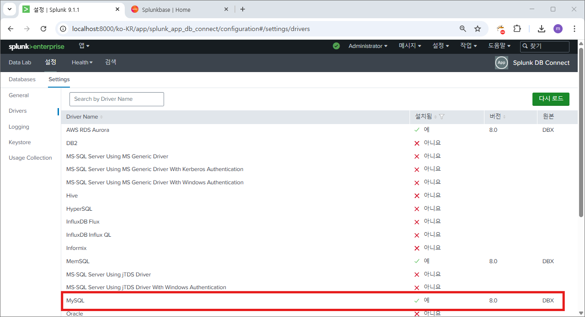
Task: Open a new browser tab with plus icon
Action: tap(243, 9)
